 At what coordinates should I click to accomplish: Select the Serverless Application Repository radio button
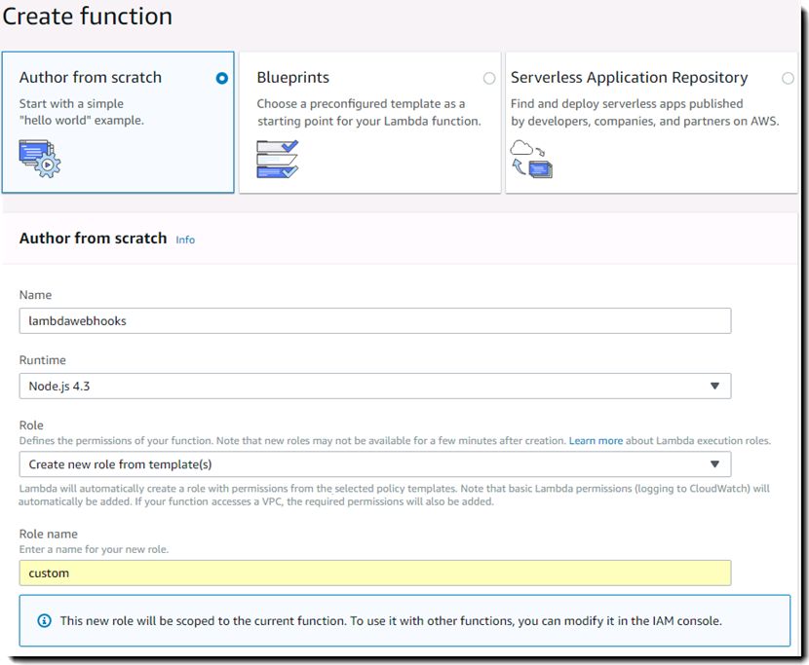(788, 78)
